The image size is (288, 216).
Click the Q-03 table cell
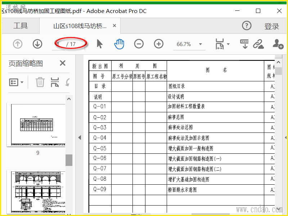pos(100,127)
